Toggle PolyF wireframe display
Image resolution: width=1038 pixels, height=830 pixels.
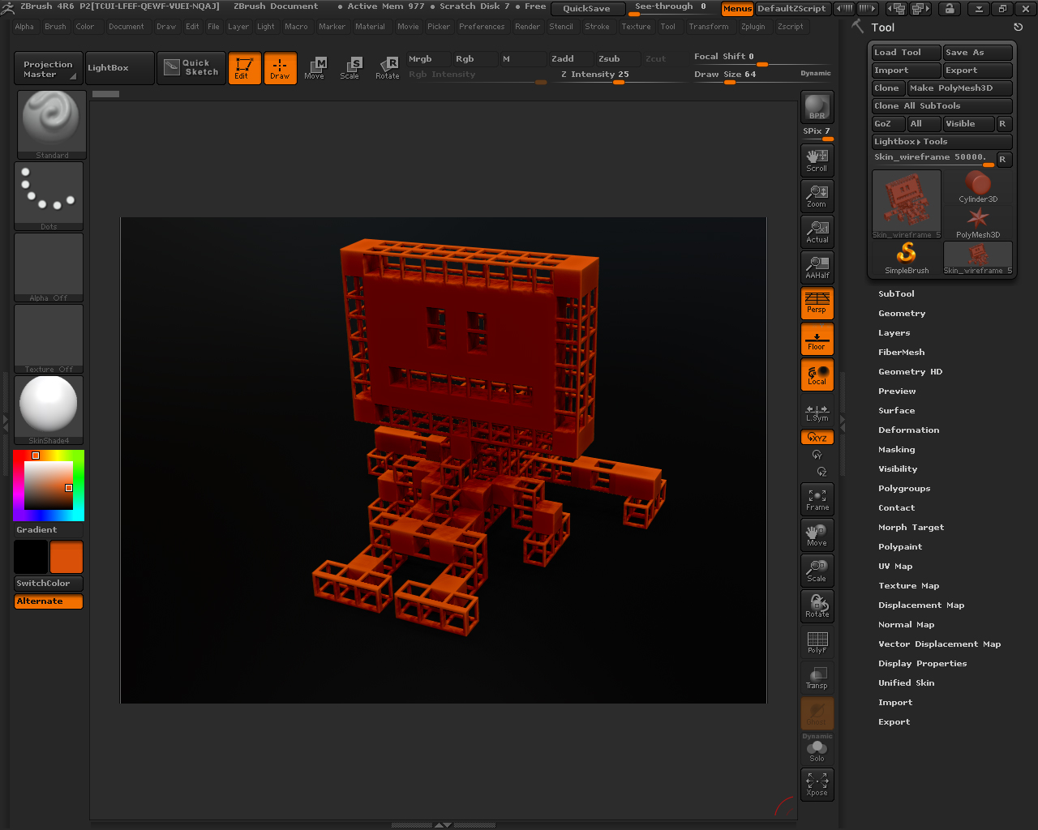click(x=817, y=640)
